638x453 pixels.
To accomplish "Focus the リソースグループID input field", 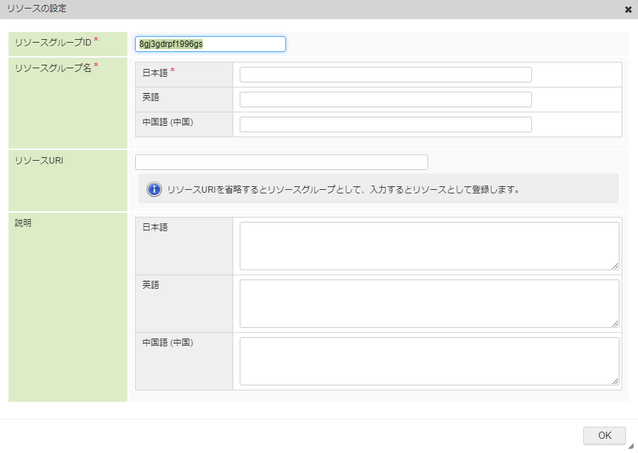I will coord(210,44).
